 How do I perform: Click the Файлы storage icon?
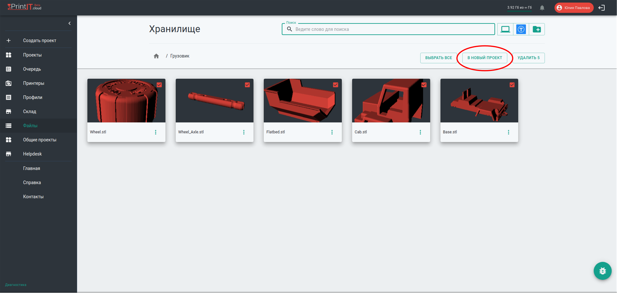pyautogui.click(x=9, y=125)
